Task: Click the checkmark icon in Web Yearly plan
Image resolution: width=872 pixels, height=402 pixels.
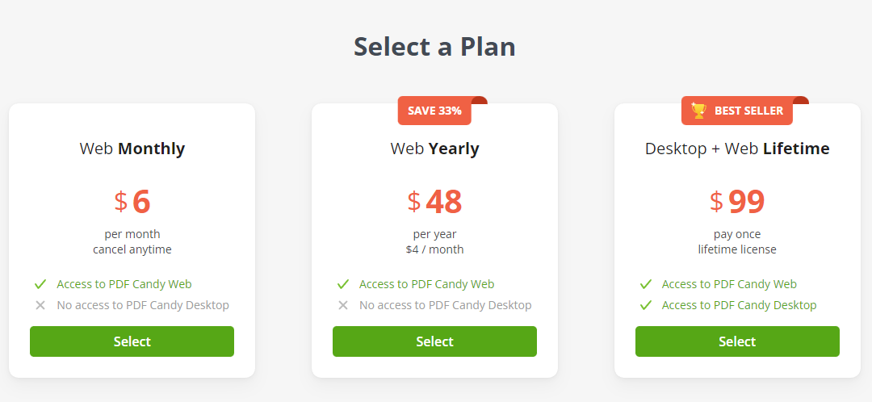Action: click(x=343, y=284)
